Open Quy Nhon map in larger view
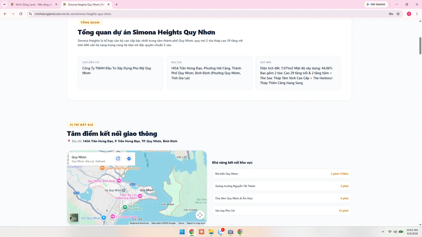The image size is (422, 237). pos(118,159)
